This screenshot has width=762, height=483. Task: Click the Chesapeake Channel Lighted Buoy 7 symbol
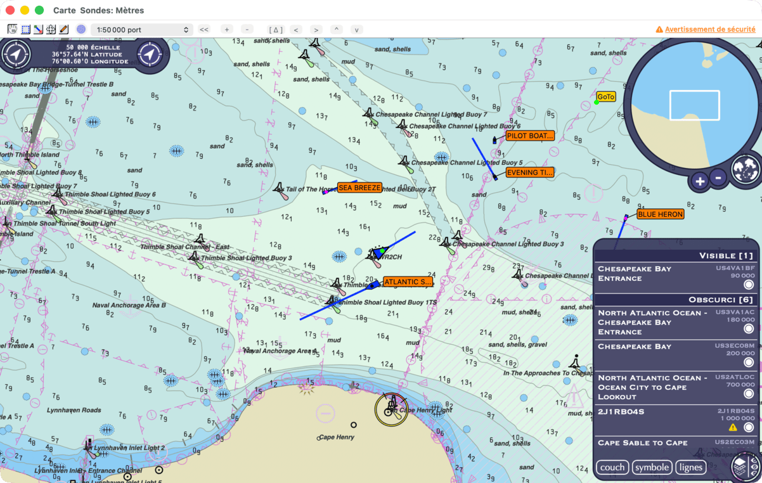point(369,115)
